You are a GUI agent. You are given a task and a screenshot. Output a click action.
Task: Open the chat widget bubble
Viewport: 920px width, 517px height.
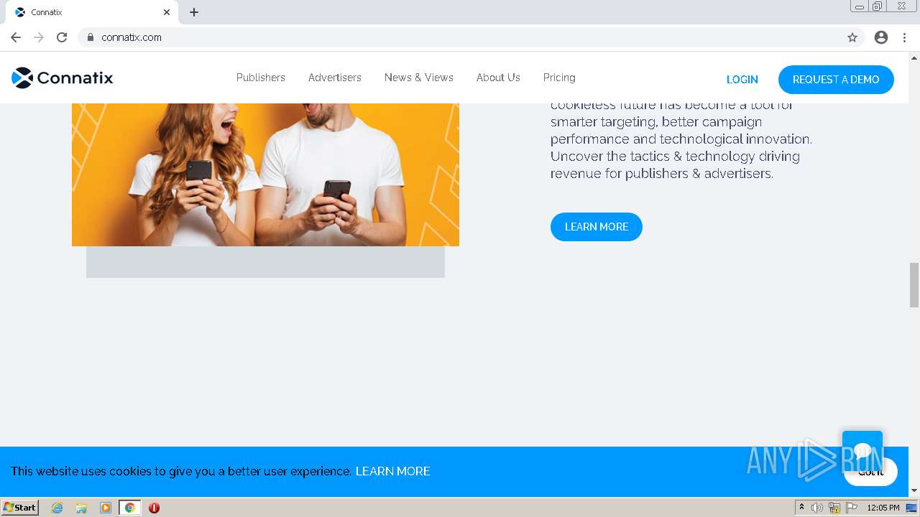(862, 450)
